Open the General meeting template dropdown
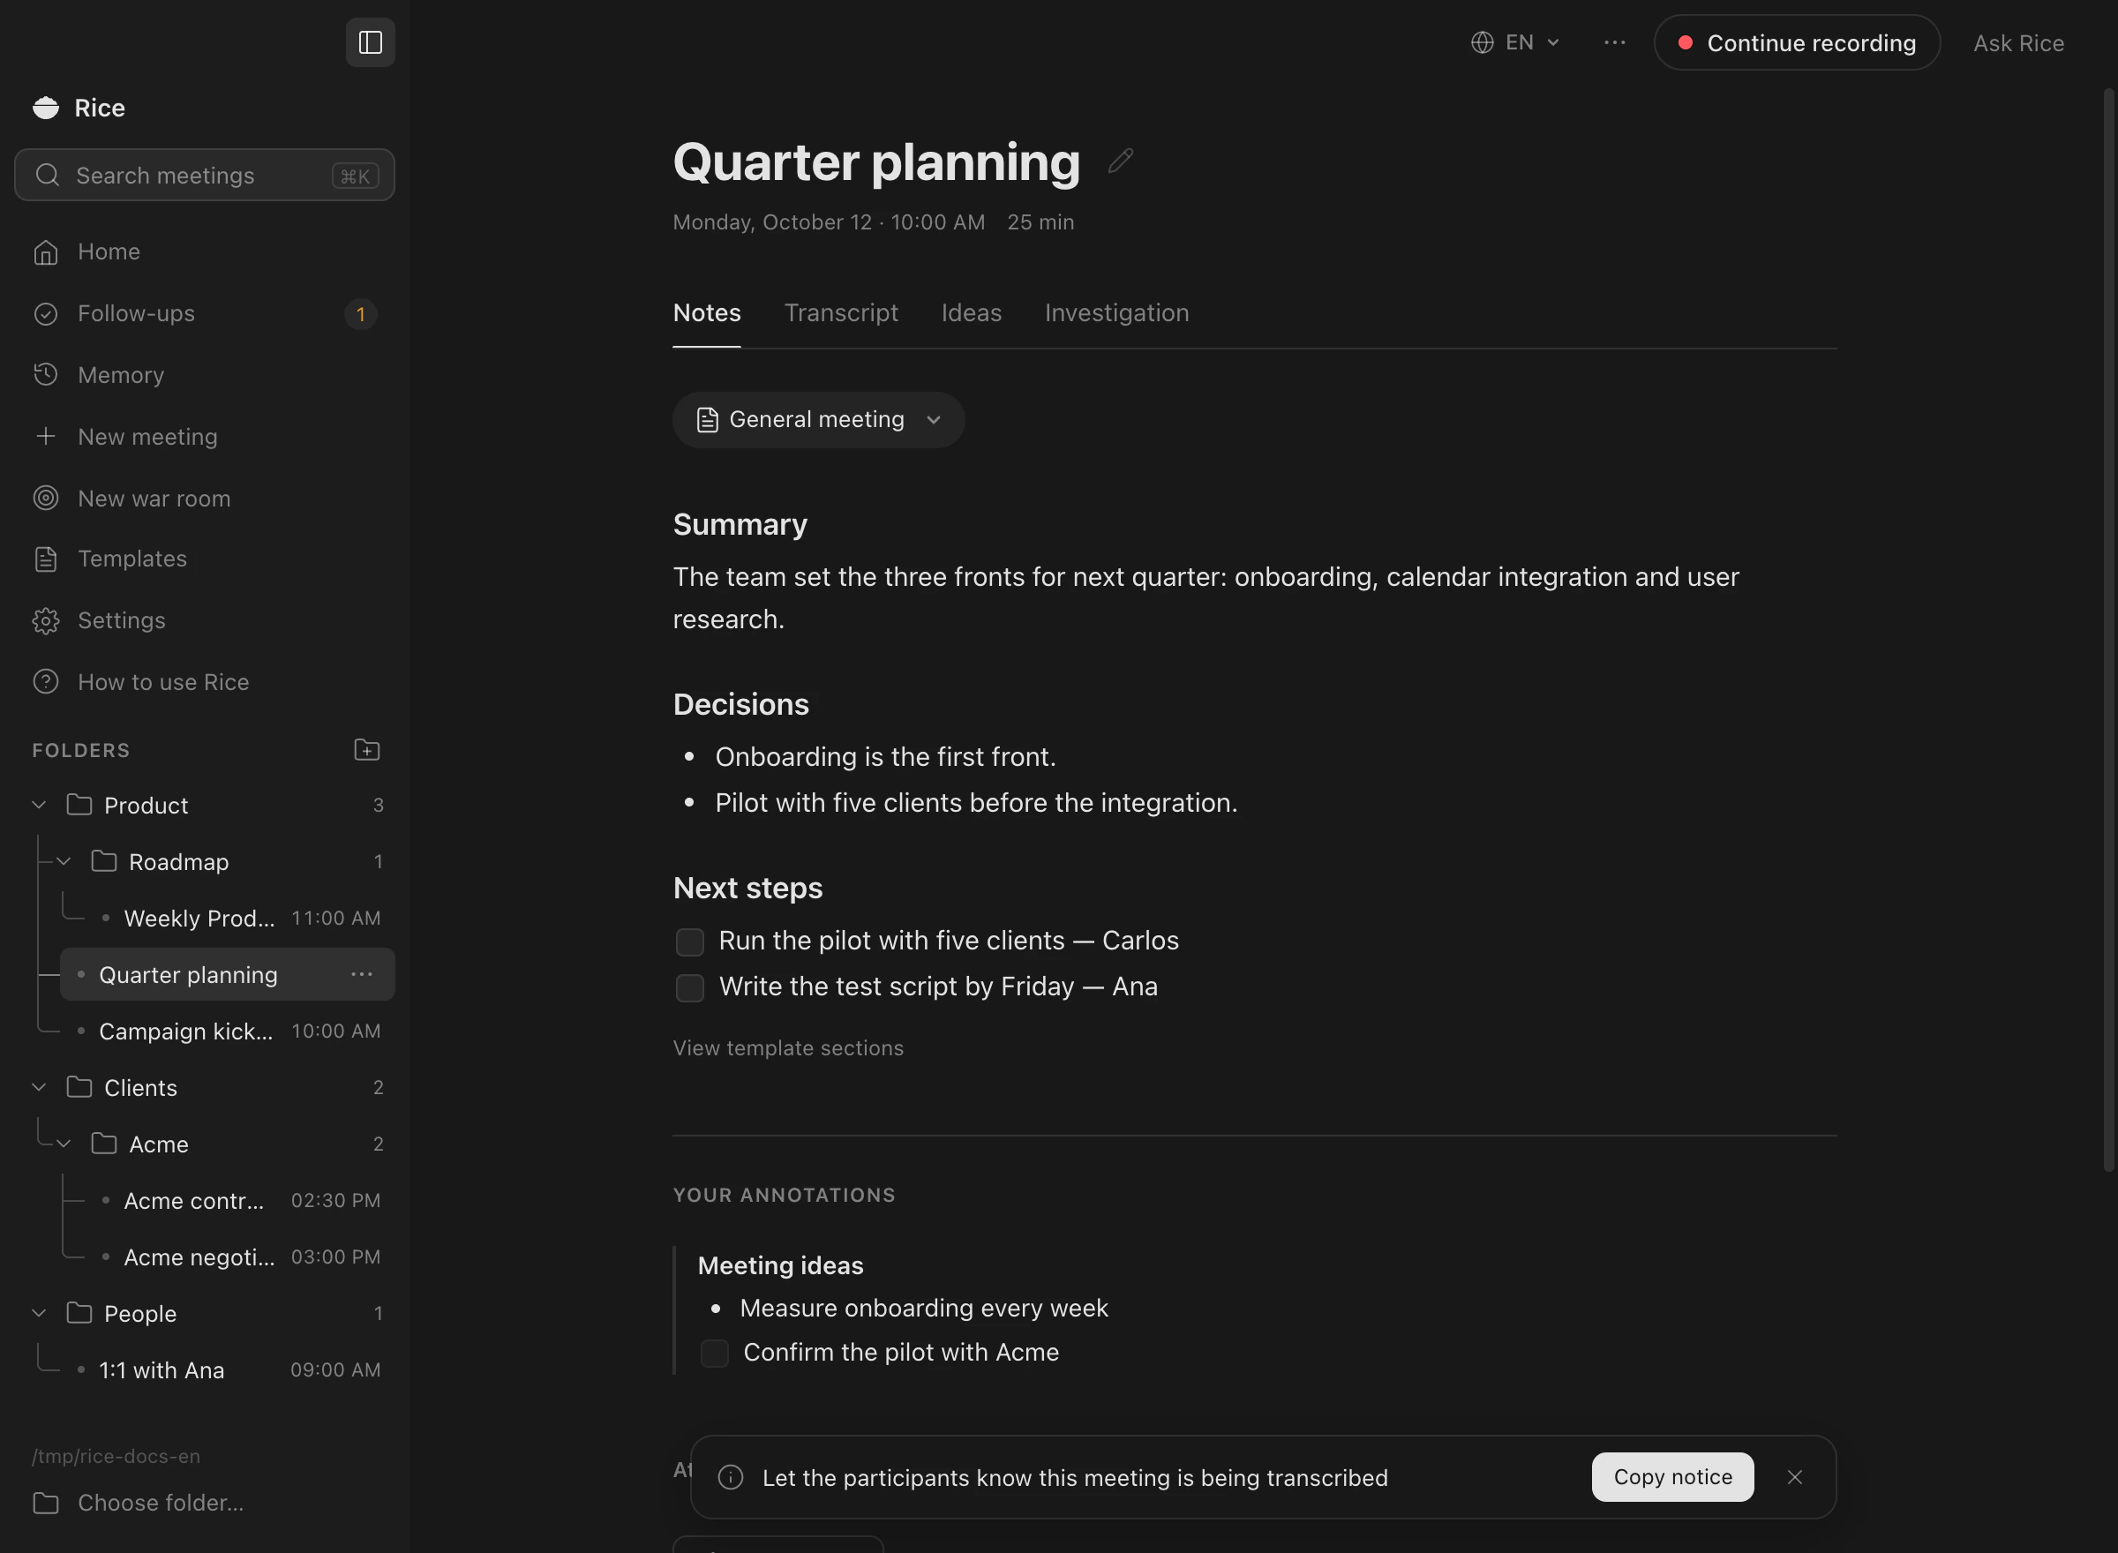The image size is (2118, 1553). coord(818,419)
